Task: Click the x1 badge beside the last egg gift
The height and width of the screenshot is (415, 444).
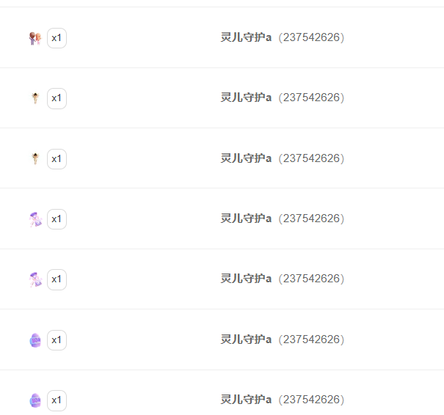Action: click(57, 400)
